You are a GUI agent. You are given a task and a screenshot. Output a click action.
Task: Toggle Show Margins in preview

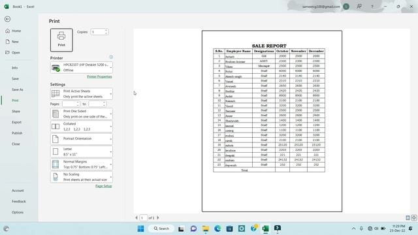(x=408, y=217)
